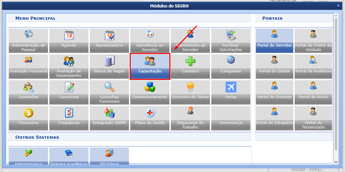This screenshot has height=172, width=345.
Task: Open Portal da Chefia da Unidade
Action: tap(313, 41)
